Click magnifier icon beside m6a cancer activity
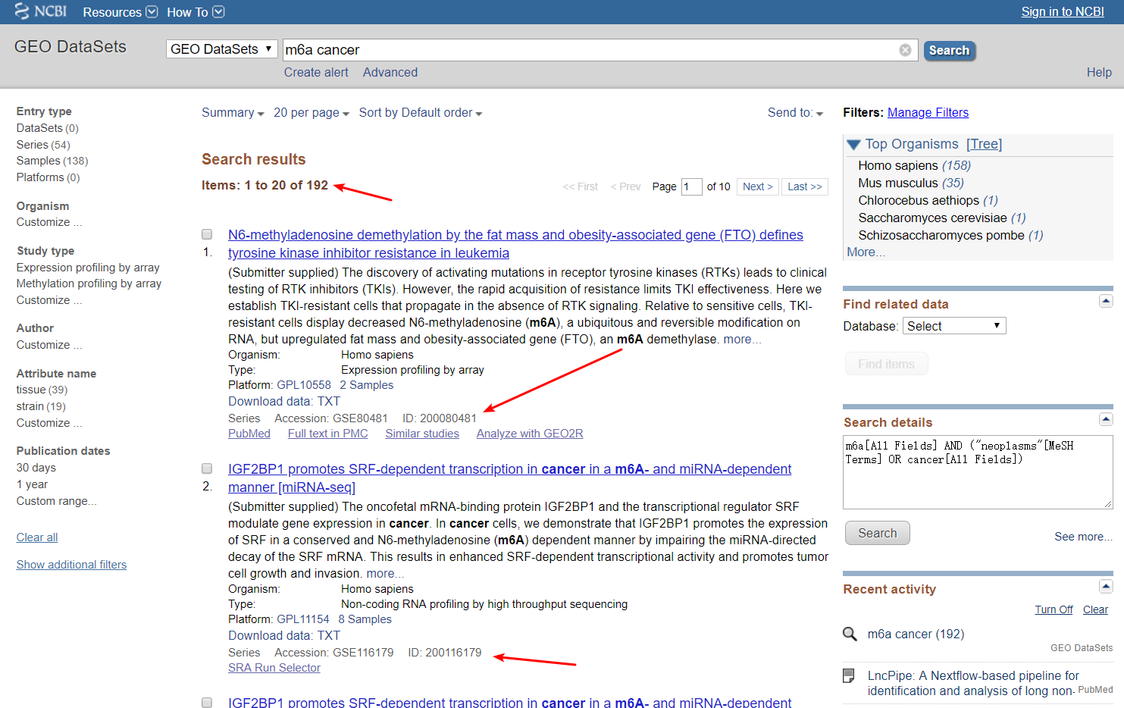This screenshot has width=1124, height=708. (850, 634)
